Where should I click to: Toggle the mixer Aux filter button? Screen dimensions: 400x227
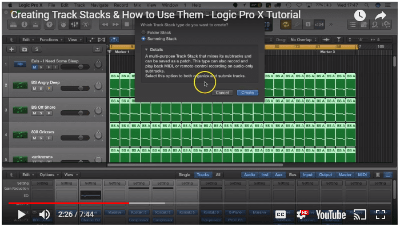279,174
